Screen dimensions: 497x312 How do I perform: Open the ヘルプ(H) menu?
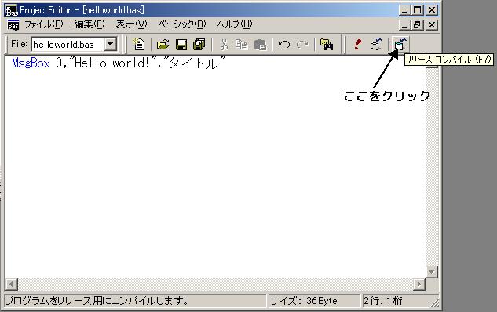tap(235, 24)
